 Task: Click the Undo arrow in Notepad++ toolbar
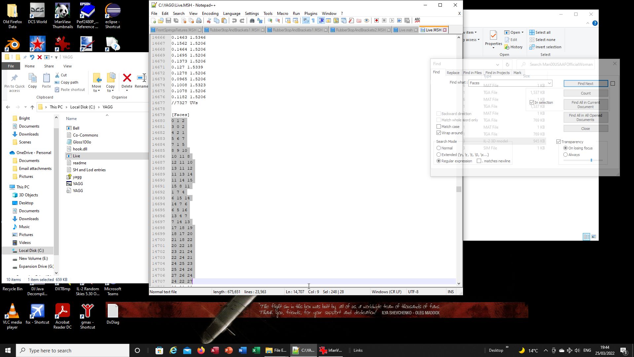(x=234, y=20)
